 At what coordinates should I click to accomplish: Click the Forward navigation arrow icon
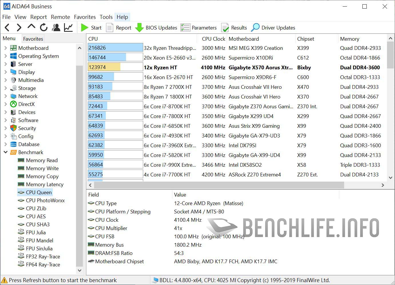[19, 28]
